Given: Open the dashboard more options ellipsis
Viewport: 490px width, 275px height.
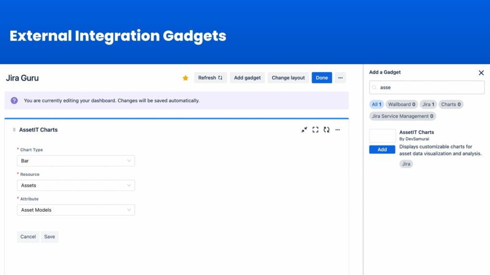Looking at the screenshot, I should click(x=340, y=78).
